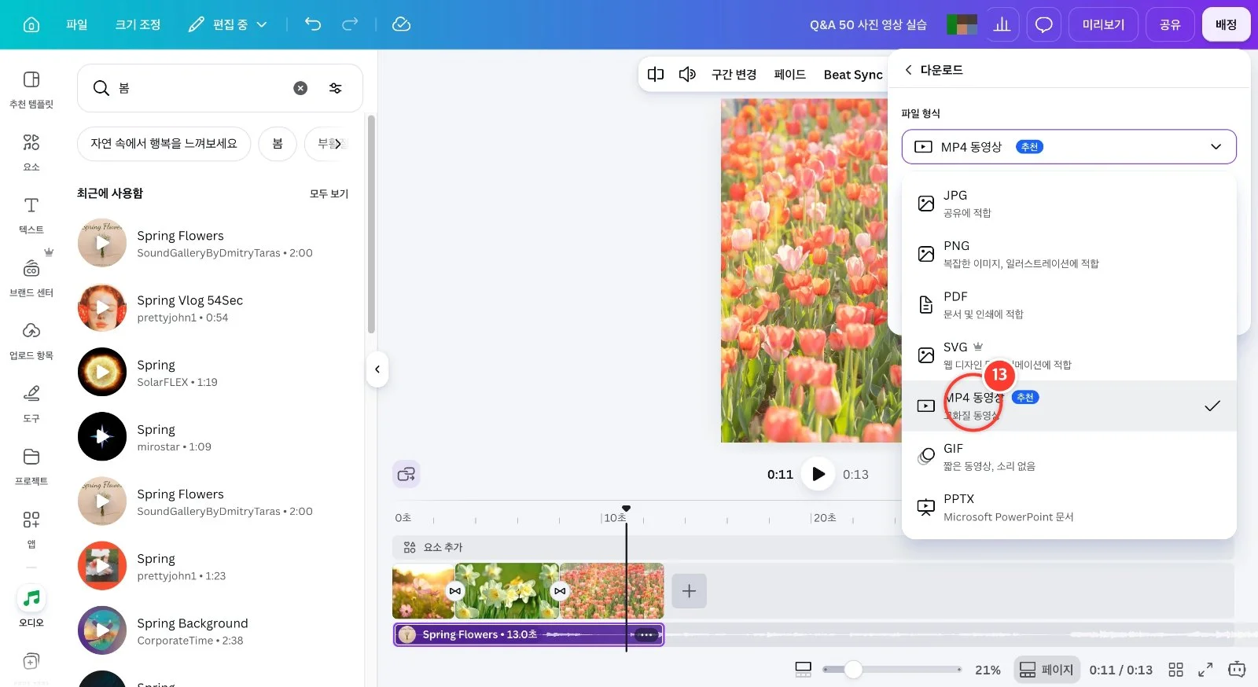
Task: Redo the last edit
Action: [x=350, y=24]
